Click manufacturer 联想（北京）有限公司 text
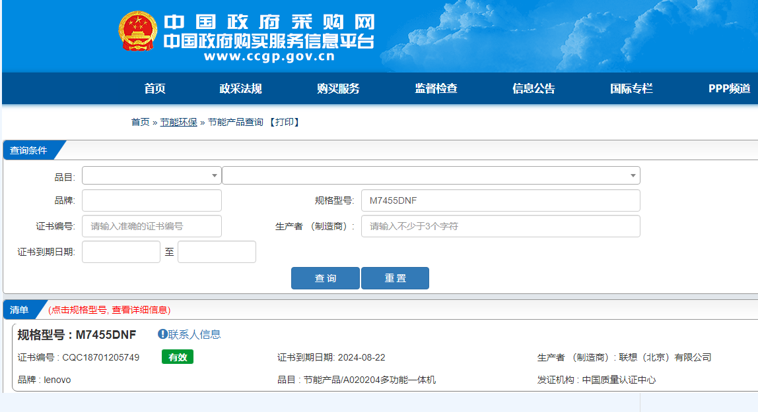758x412 pixels. click(665, 357)
